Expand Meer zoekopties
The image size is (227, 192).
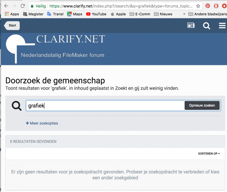(x=42, y=123)
